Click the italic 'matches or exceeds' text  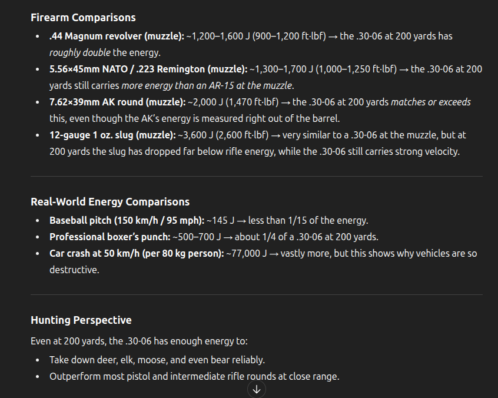[x=431, y=102]
